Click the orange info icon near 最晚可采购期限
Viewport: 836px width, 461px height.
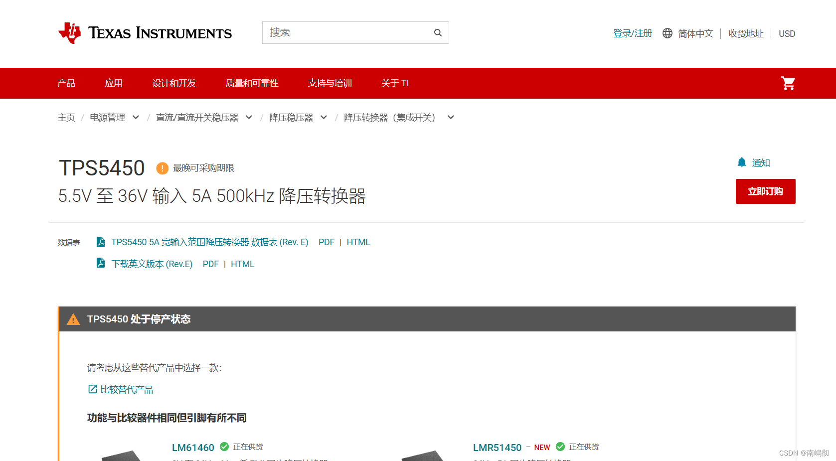(x=162, y=168)
